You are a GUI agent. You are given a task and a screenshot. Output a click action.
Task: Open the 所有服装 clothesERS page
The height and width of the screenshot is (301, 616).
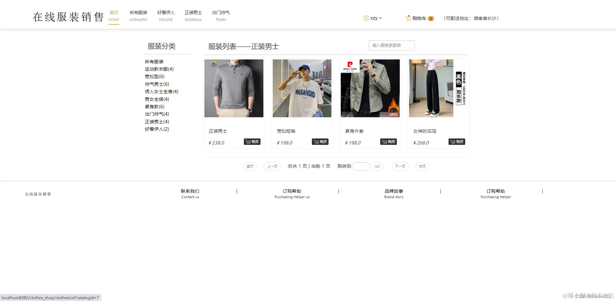[138, 16]
